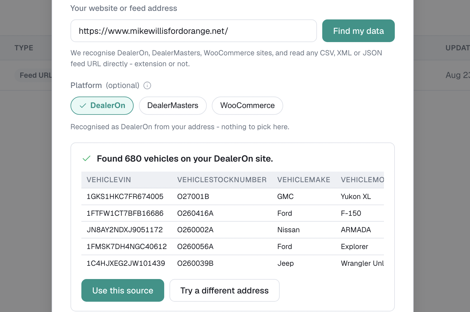Click the ARMADA model cell
The width and height of the screenshot is (470, 312).
(356, 230)
